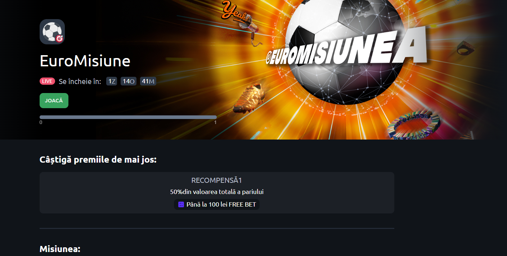Click the Până la 100 lei FREE BET chip

(217, 204)
